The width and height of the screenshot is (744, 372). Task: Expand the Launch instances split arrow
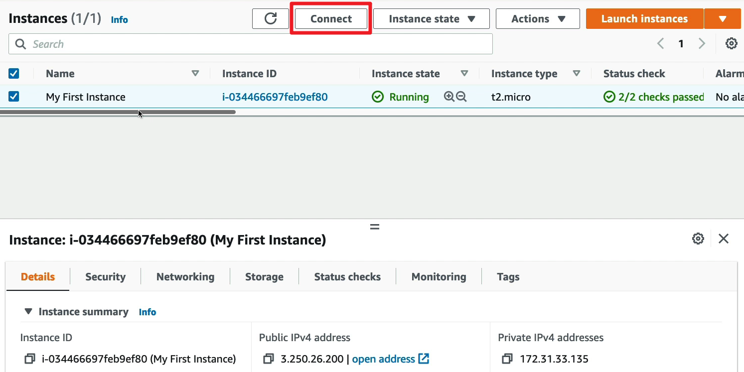click(x=723, y=19)
